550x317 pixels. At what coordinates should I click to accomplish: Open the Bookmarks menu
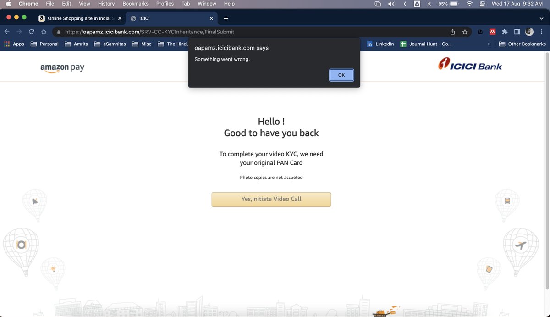pos(135,4)
